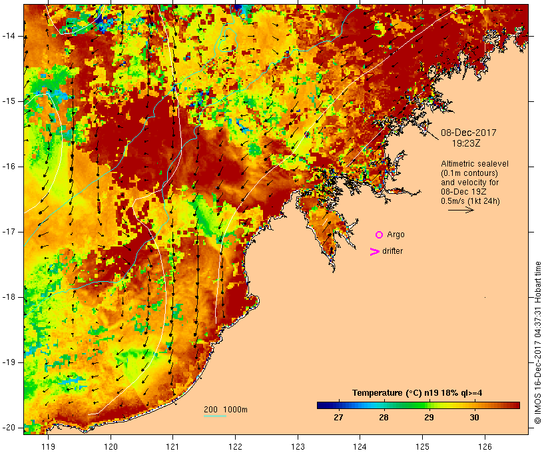Click the magenta Argo circle legend symbol
The width and height of the screenshot is (546, 453).
tap(380, 235)
